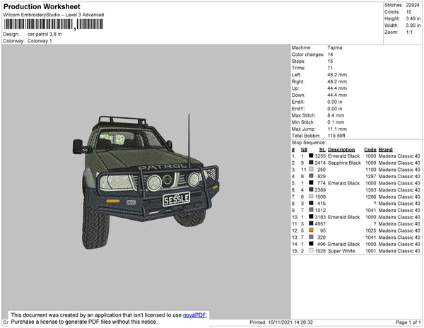Select Emerald Black in the 496-stitch row

[x=343, y=244]
